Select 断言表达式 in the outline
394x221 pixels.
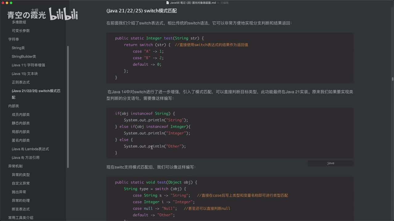[21, 209]
